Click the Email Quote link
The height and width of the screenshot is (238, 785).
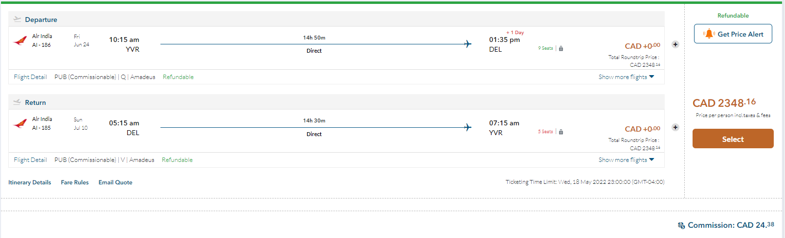coord(115,182)
